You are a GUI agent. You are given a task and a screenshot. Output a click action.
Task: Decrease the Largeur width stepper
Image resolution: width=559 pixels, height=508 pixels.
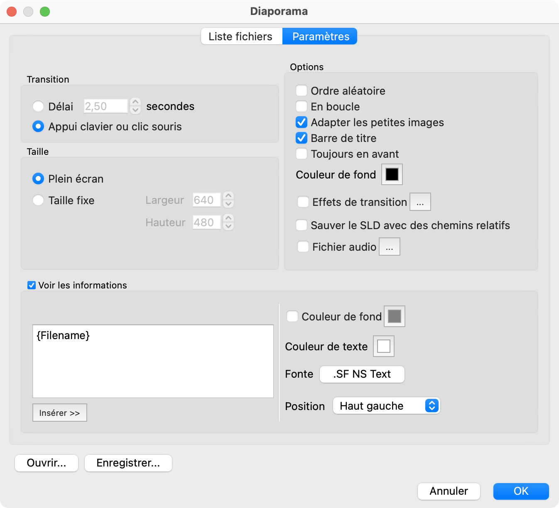(228, 204)
